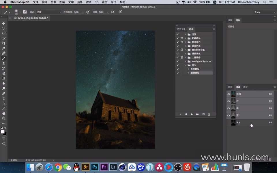Click the foreground color swatch
Screen dimensions: 277x173
click(3, 132)
